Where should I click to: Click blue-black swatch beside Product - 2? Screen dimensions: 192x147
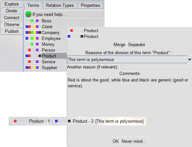pos(62,121)
